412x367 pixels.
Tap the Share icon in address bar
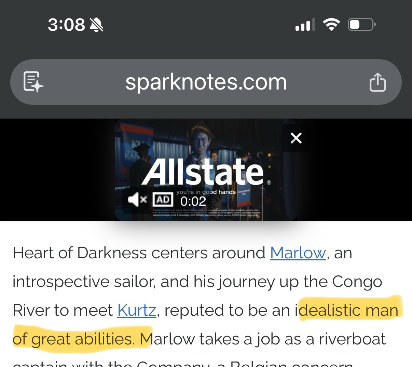(377, 82)
